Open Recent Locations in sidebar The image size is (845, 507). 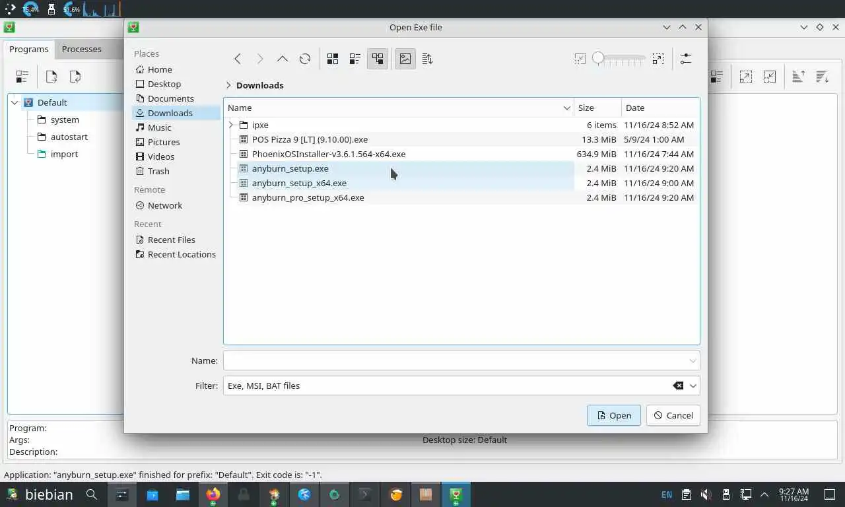point(176,254)
